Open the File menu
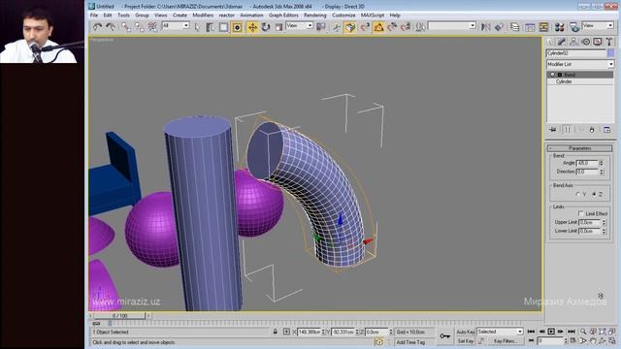621x349 pixels. (94, 16)
